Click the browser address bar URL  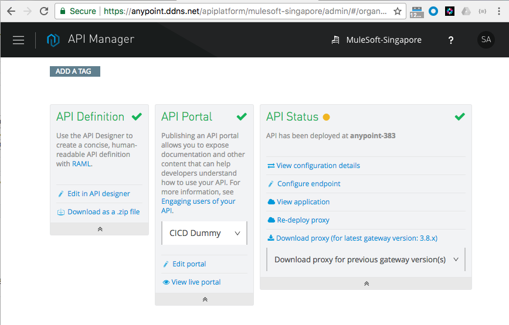pos(245,11)
